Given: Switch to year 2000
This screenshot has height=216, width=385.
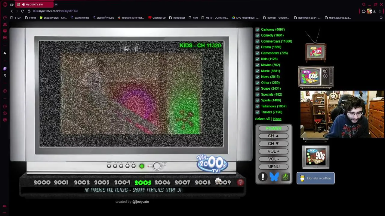Looking at the screenshot, I should point(42,182).
